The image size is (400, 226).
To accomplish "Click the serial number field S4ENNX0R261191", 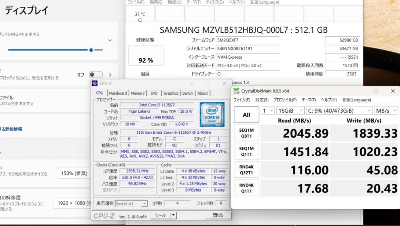I will click(x=248, y=48).
